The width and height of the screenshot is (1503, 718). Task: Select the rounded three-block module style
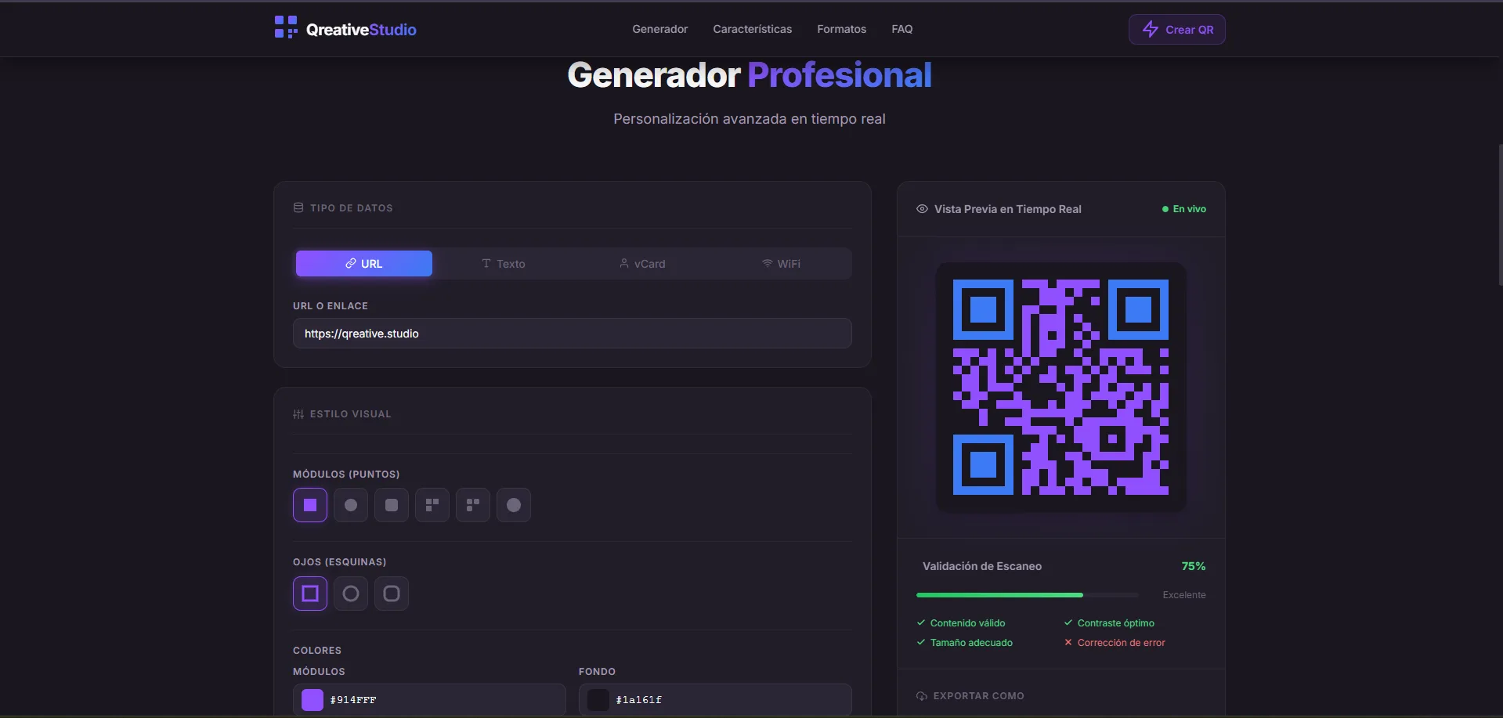click(473, 505)
